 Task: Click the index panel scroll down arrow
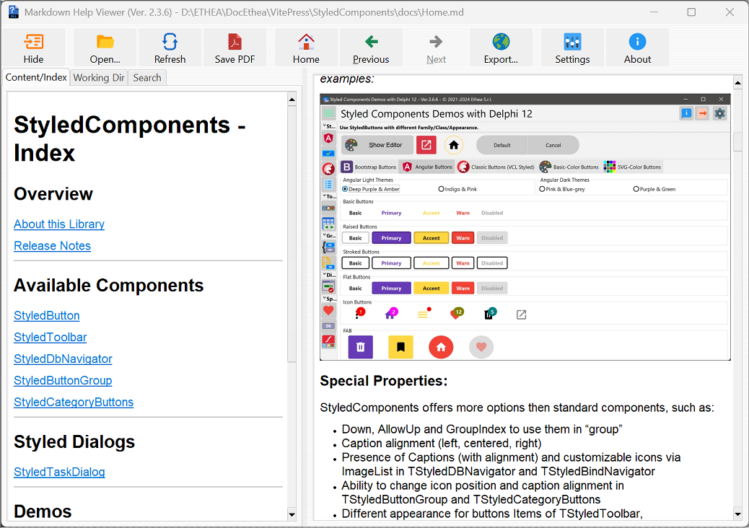pos(292,514)
